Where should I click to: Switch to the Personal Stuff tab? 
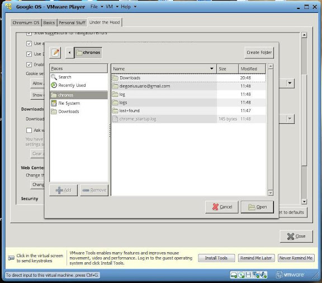[x=72, y=22]
